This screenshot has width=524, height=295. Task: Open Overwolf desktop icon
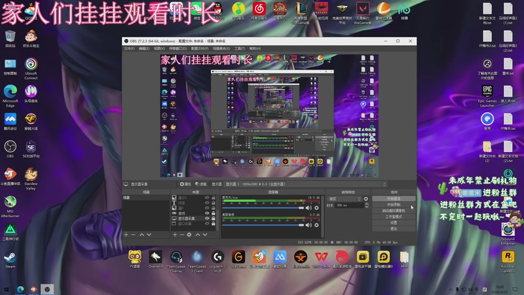[155, 259]
